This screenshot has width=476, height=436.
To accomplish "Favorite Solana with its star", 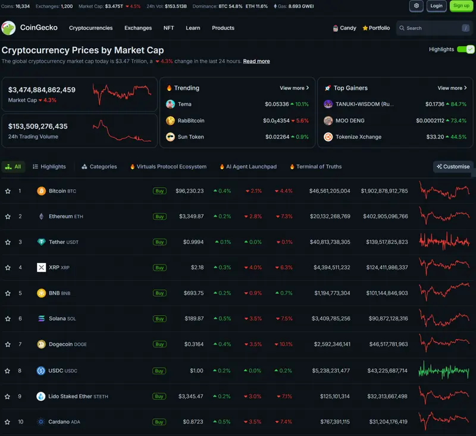I will (8, 319).
